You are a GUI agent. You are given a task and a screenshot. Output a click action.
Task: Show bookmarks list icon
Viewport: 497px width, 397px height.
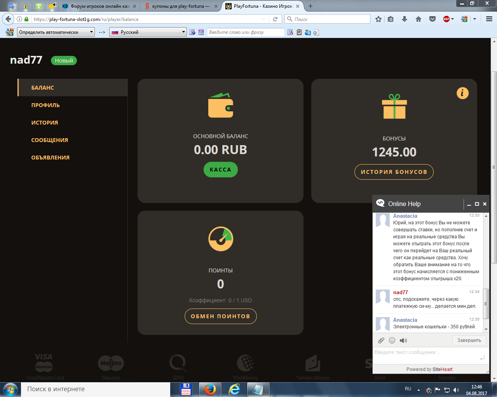(x=391, y=19)
